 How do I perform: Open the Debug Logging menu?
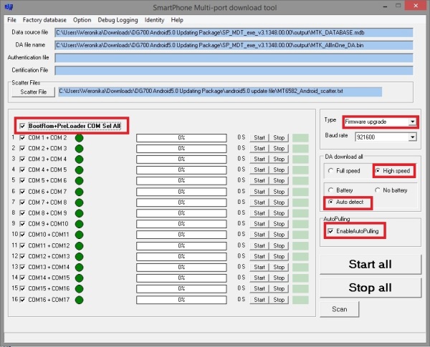pyautogui.click(x=118, y=20)
